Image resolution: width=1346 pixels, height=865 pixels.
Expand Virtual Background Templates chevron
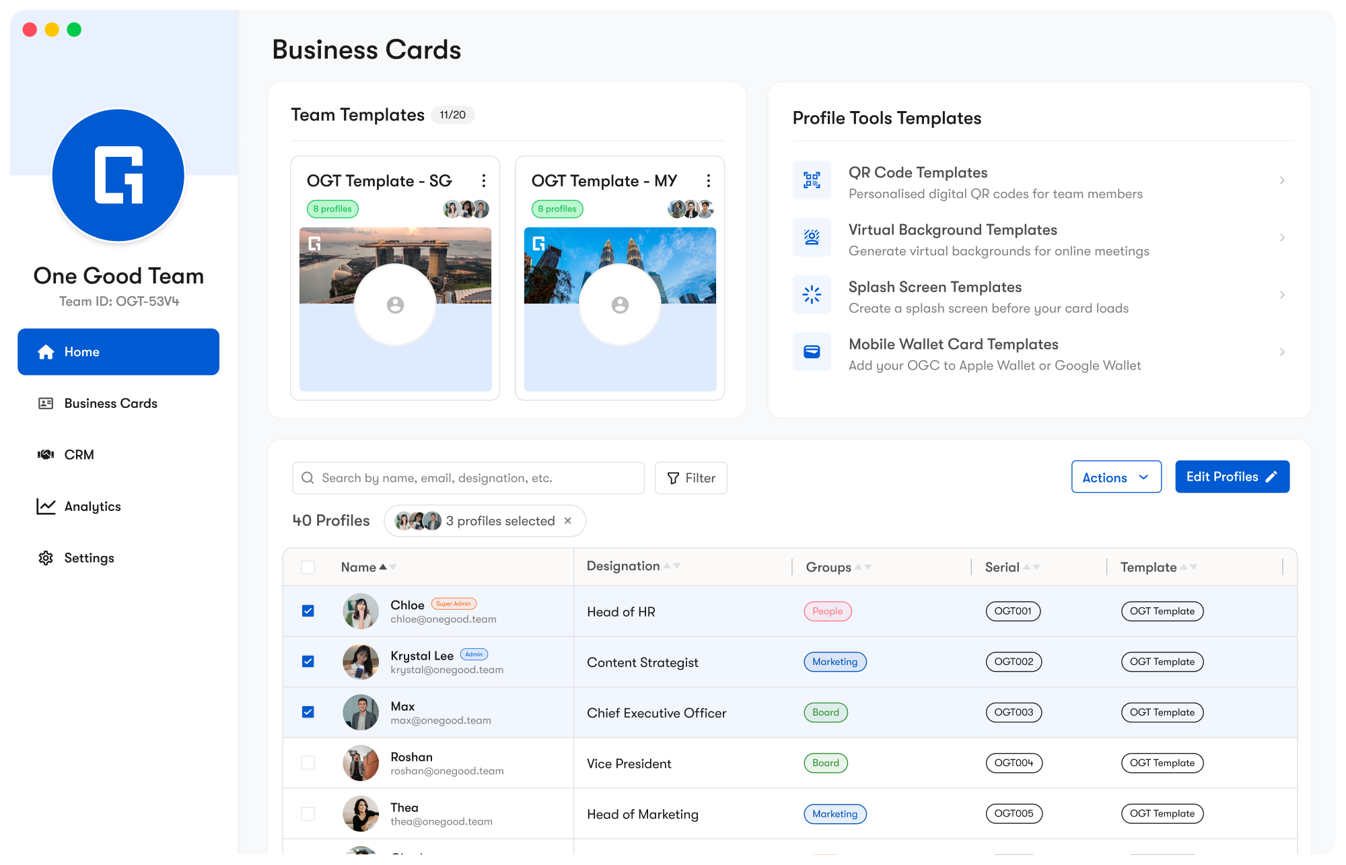(1282, 238)
